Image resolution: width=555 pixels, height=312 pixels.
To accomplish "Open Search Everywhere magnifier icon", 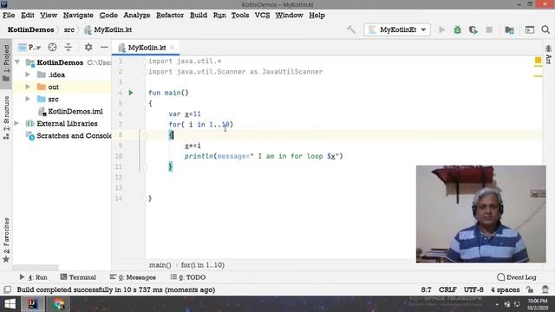I will click(545, 30).
